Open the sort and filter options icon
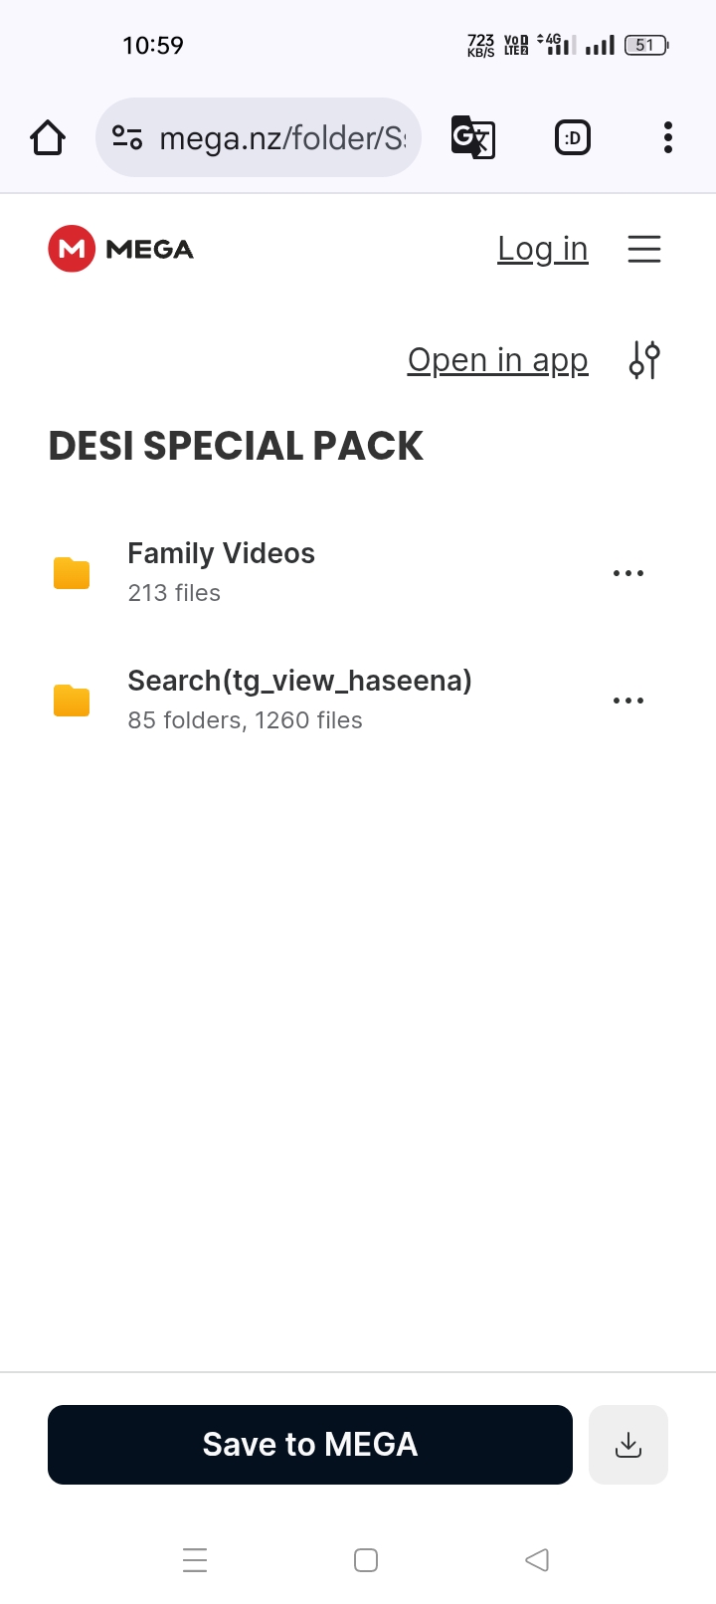Image resolution: width=716 pixels, height=1604 pixels. [644, 360]
